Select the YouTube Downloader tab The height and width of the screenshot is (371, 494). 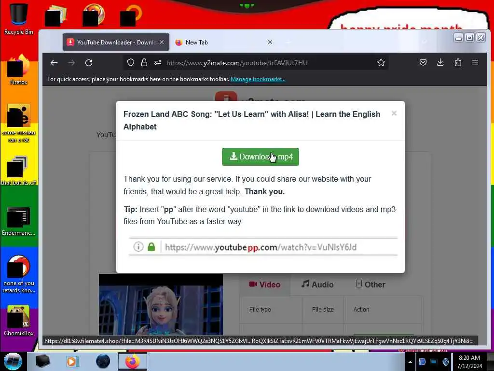pyautogui.click(x=116, y=43)
